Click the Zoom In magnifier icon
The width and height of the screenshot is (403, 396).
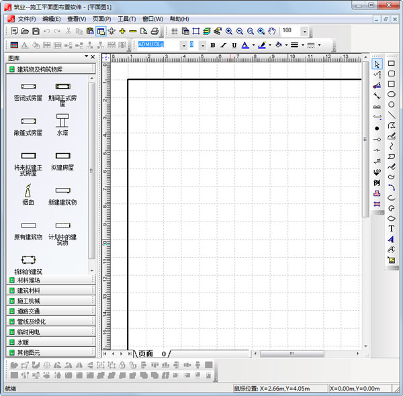[x=229, y=32]
